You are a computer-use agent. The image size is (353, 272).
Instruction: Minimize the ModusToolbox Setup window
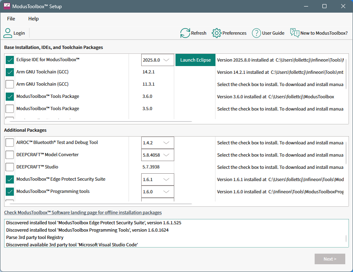coord(305,7)
